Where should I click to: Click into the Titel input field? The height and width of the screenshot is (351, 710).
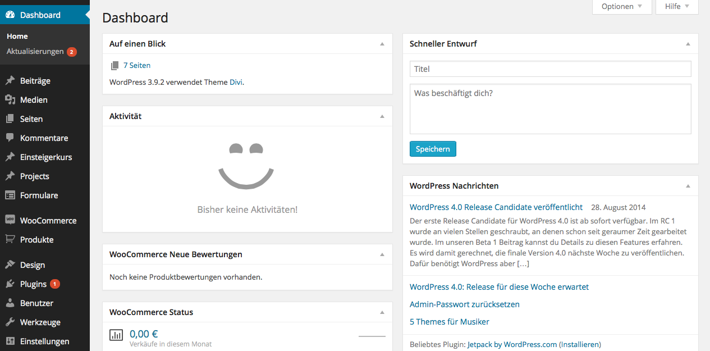(550, 69)
